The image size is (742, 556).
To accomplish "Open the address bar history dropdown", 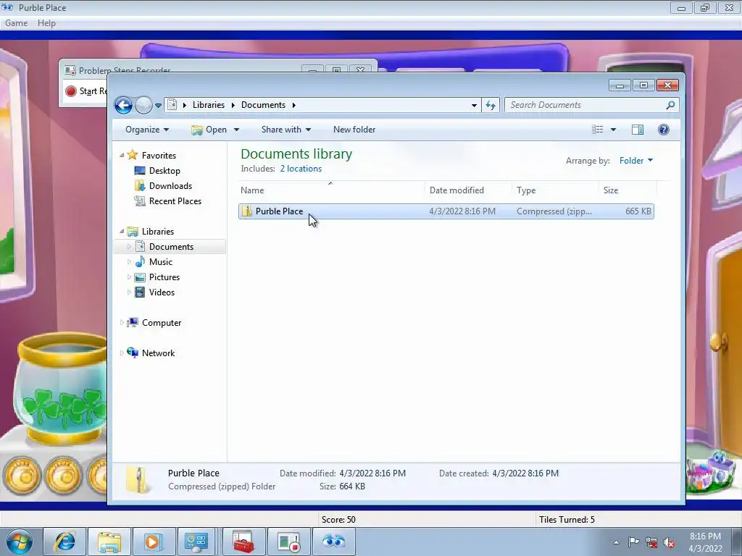I will pyautogui.click(x=474, y=106).
